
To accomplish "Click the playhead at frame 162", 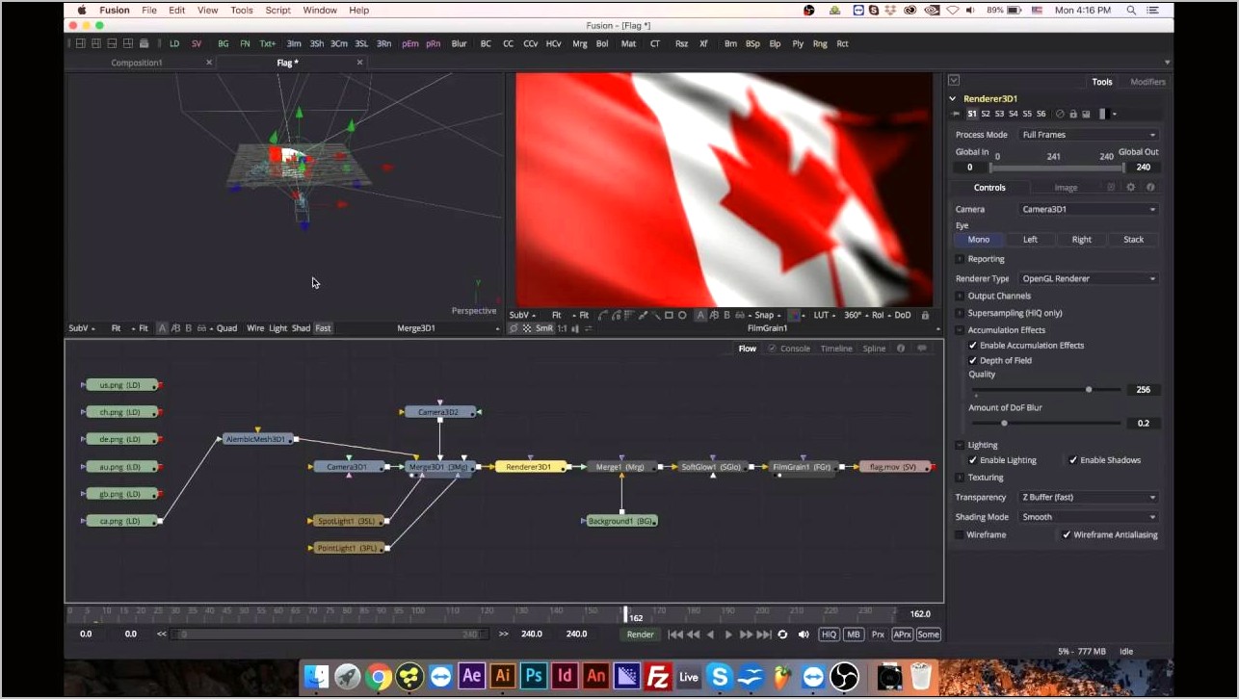I will tap(626, 613).
